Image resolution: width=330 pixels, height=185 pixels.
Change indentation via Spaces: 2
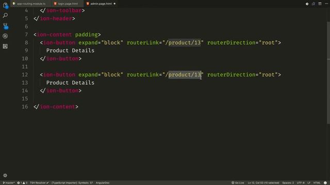click(288, 183)
